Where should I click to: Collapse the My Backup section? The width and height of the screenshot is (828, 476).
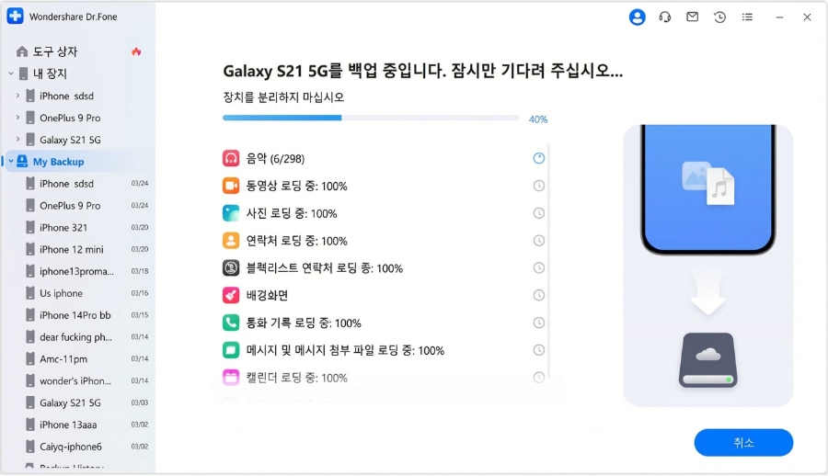11,162
